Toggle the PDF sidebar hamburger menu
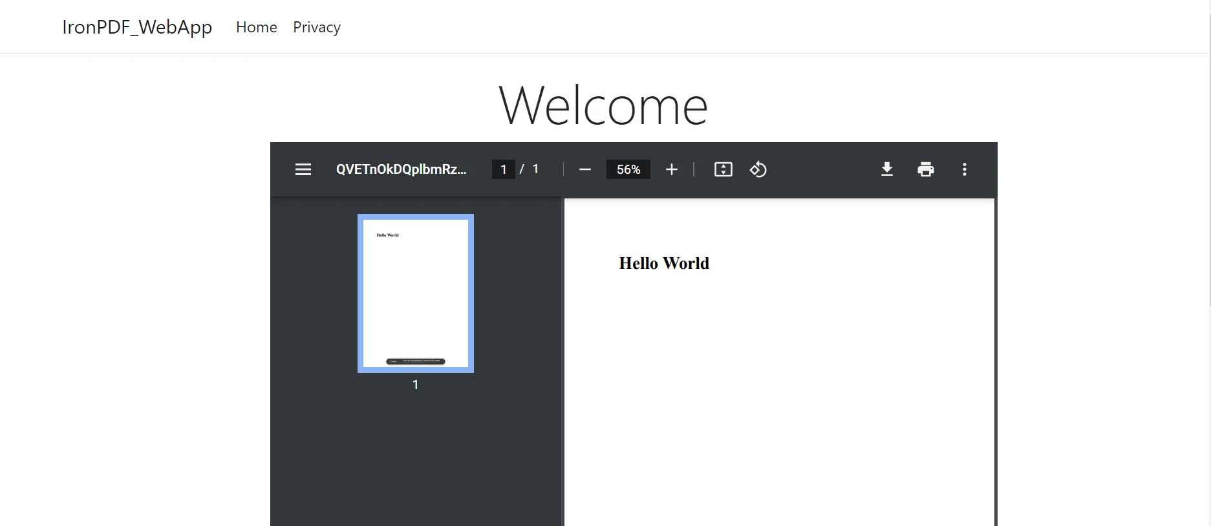The height and width of the screenshot is (526, 1211). pos(303,169)
